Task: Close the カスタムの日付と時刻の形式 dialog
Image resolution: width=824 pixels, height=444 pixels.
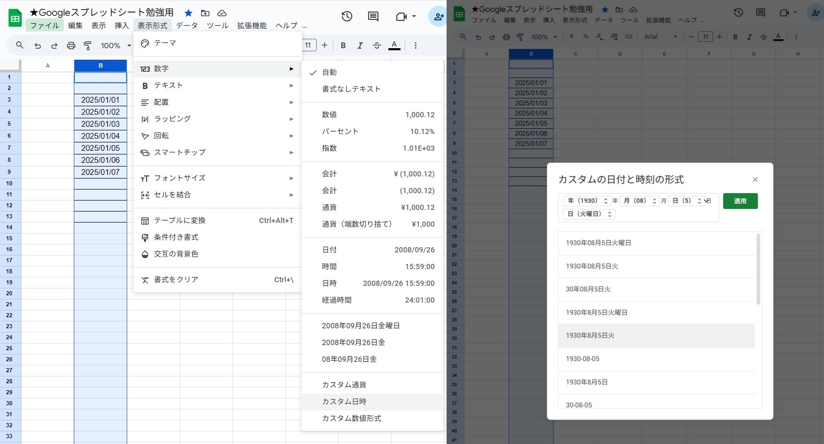Action: pyautogui.click(x=755, y=180)
